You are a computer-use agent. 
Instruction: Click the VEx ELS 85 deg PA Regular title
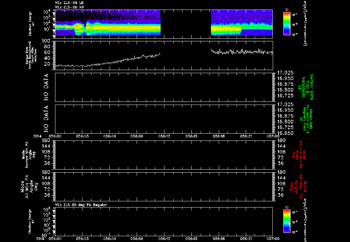click(x=81, y=205)
